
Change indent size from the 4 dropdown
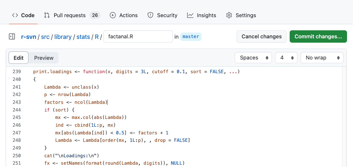[286, 57]
